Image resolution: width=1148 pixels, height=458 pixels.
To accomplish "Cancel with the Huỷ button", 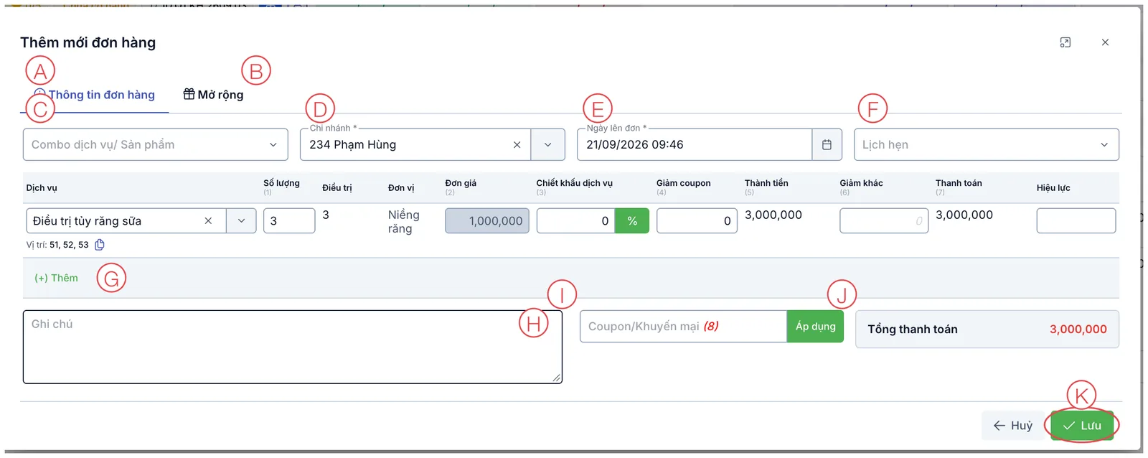I will click(x=1013, y=426).
